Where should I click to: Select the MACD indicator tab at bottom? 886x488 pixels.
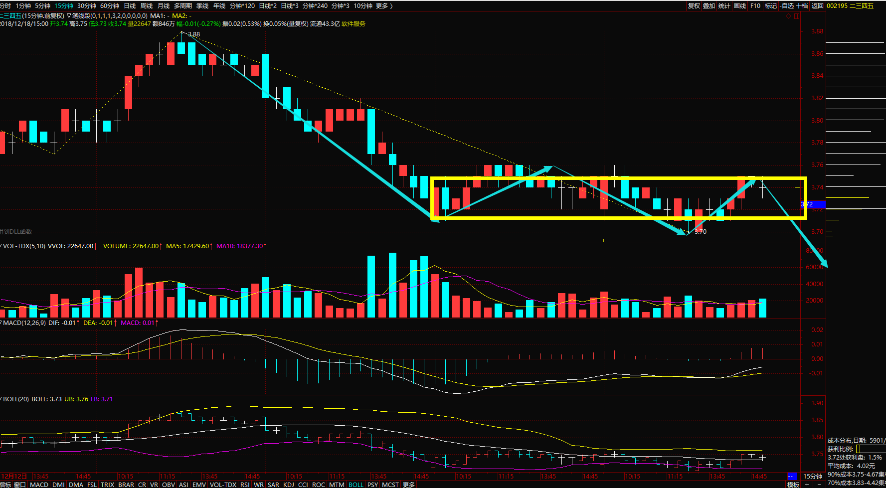click(39, 485)
